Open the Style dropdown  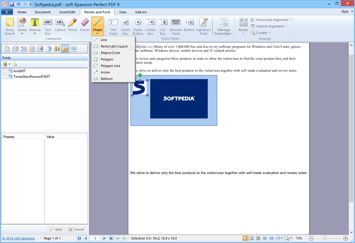(x=346, y=12)
